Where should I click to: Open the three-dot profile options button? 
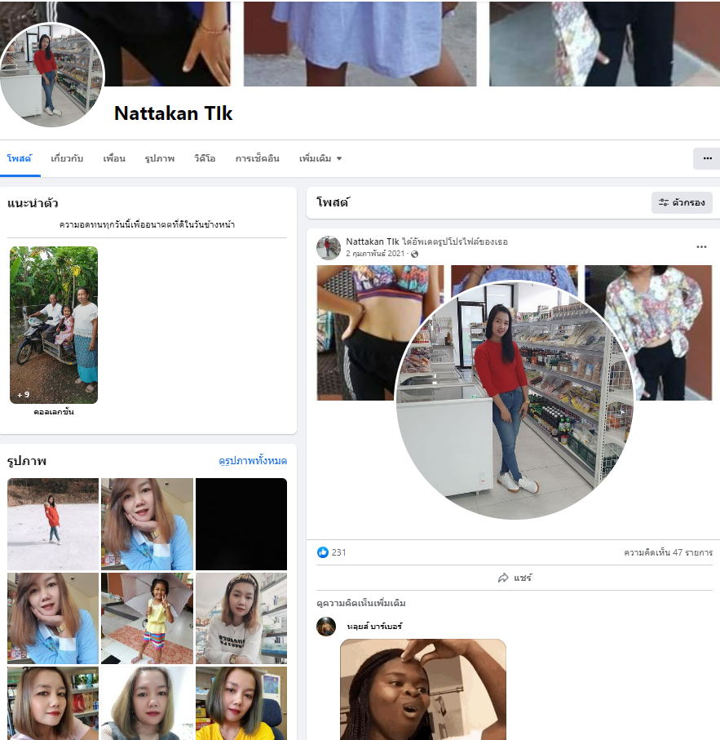pyautogui.click(x=707, y=158)
